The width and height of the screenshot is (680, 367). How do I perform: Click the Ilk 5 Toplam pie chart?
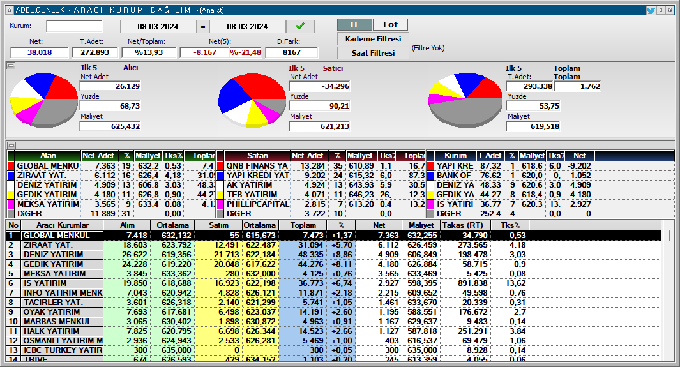[465, 100]
